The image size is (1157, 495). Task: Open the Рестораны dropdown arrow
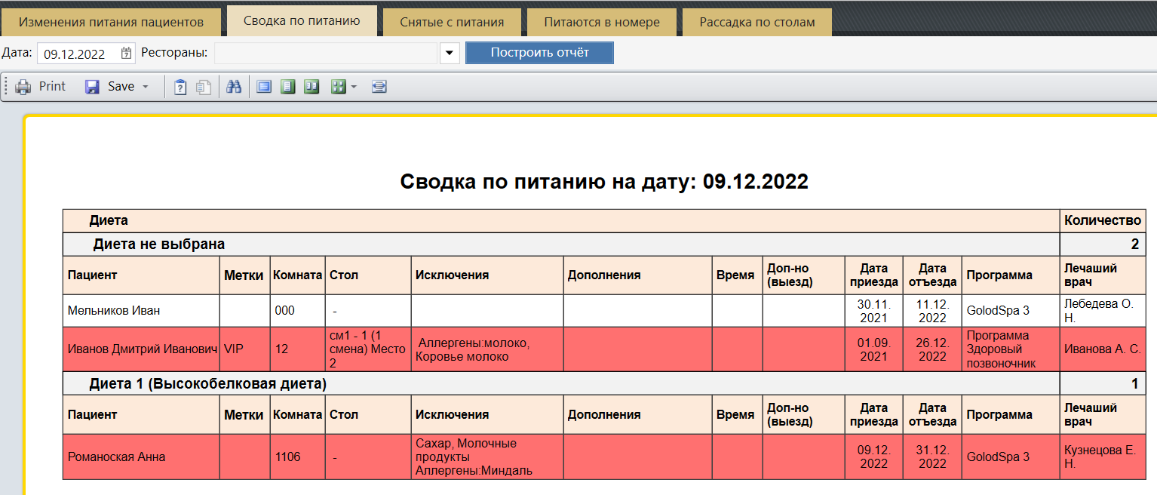[450, 54]
